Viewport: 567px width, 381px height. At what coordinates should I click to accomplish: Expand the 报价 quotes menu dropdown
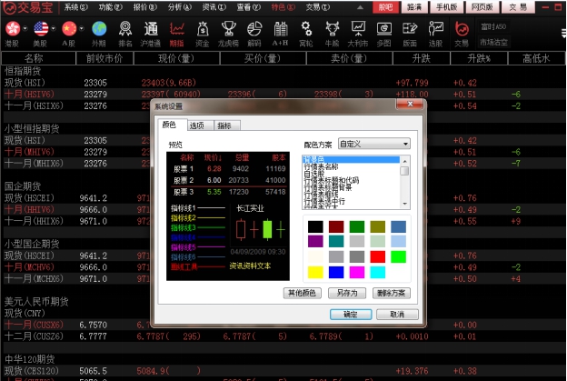(x=144, y=6)
